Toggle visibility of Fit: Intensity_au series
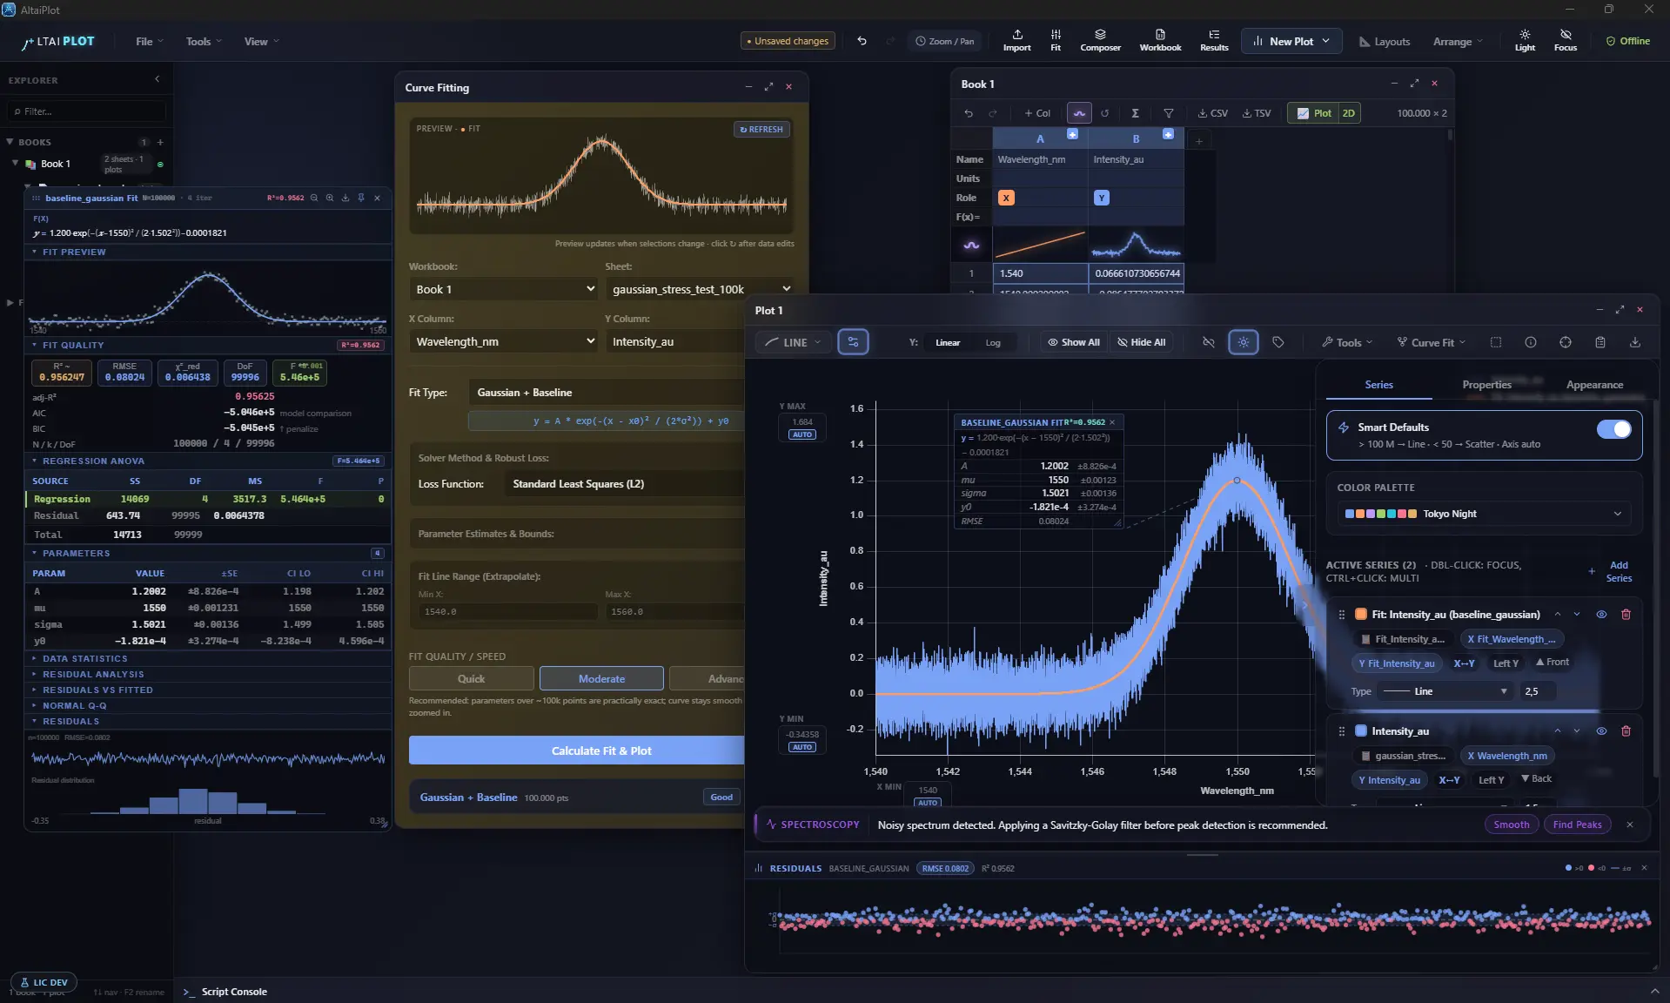The width and height of the screenshot is (1670, 1003). pos(1601,615)
